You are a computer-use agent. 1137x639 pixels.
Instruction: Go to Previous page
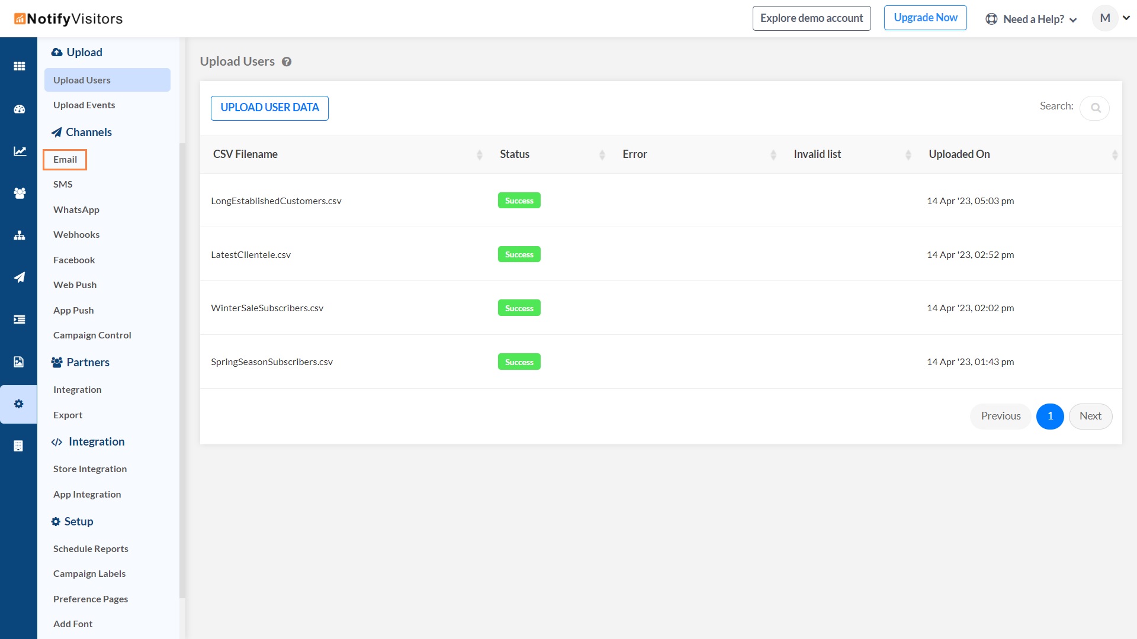(1000, 417)
